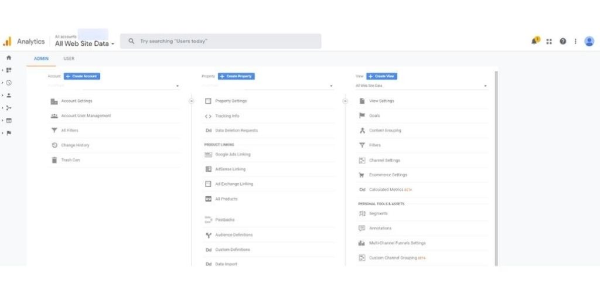Viewport: 600px width, 300px height.
Task: Switch to the ADMIN tab
Action: [x=42, y=59]
